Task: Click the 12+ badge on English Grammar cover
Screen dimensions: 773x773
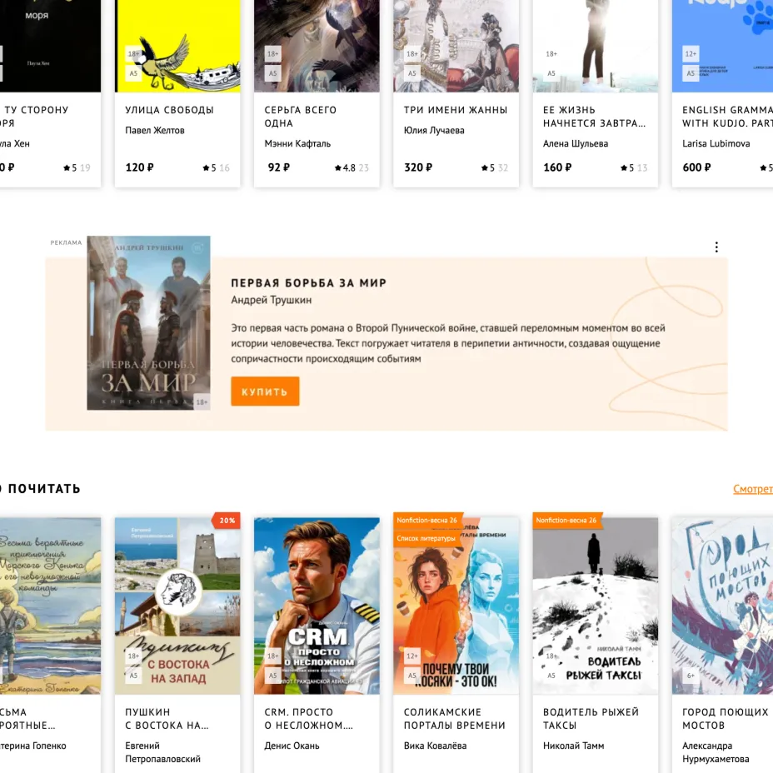Action: pyautogui.click(x=691, y=54)
